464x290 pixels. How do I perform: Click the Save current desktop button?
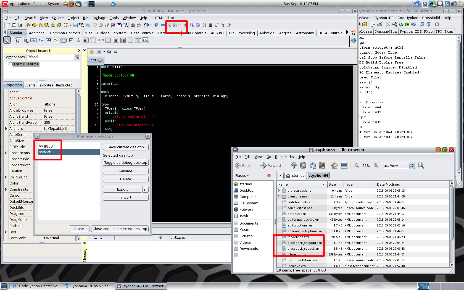(x=126, y=147)
